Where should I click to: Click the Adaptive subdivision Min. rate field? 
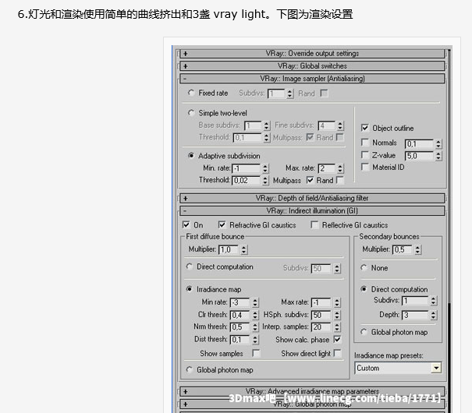tap(245, 168)
